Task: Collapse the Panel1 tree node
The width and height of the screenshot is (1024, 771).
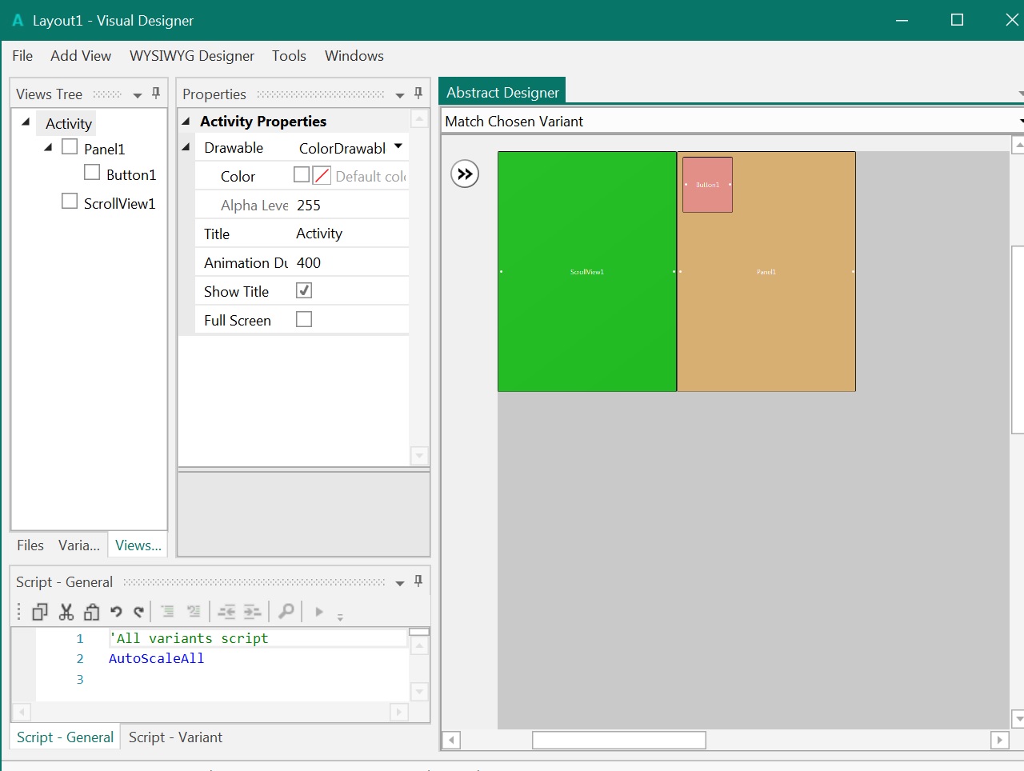Action: pyautogui.click(x=48, y=148)
